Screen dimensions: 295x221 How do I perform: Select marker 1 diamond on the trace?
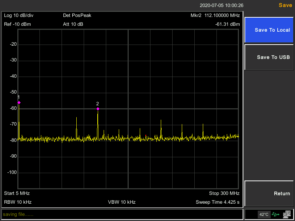pos(19,102)
